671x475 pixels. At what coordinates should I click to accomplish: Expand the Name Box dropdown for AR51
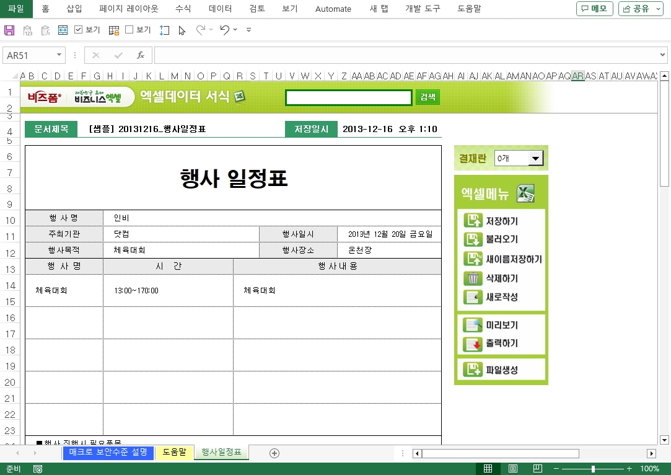click(59, 55)
